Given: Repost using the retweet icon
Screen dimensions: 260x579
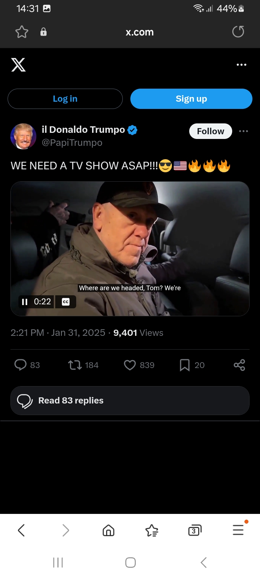Looking at the screenshot, I should [x=75, y=365].
